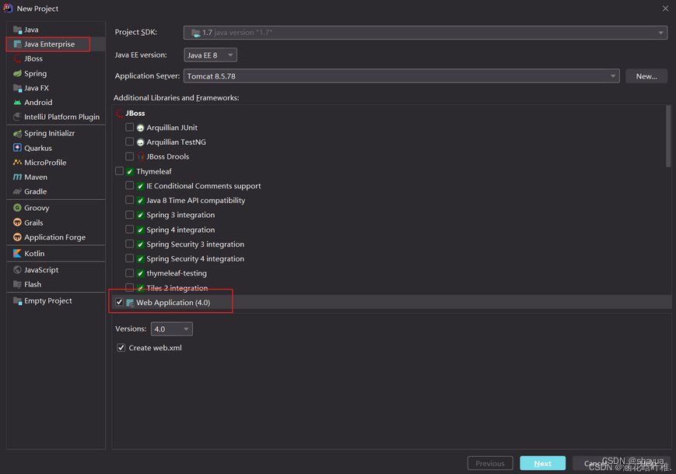This screenshot has width=676, height=474.
Task: Open the Java EE version dropdown
Action: (x=210, y=55)
